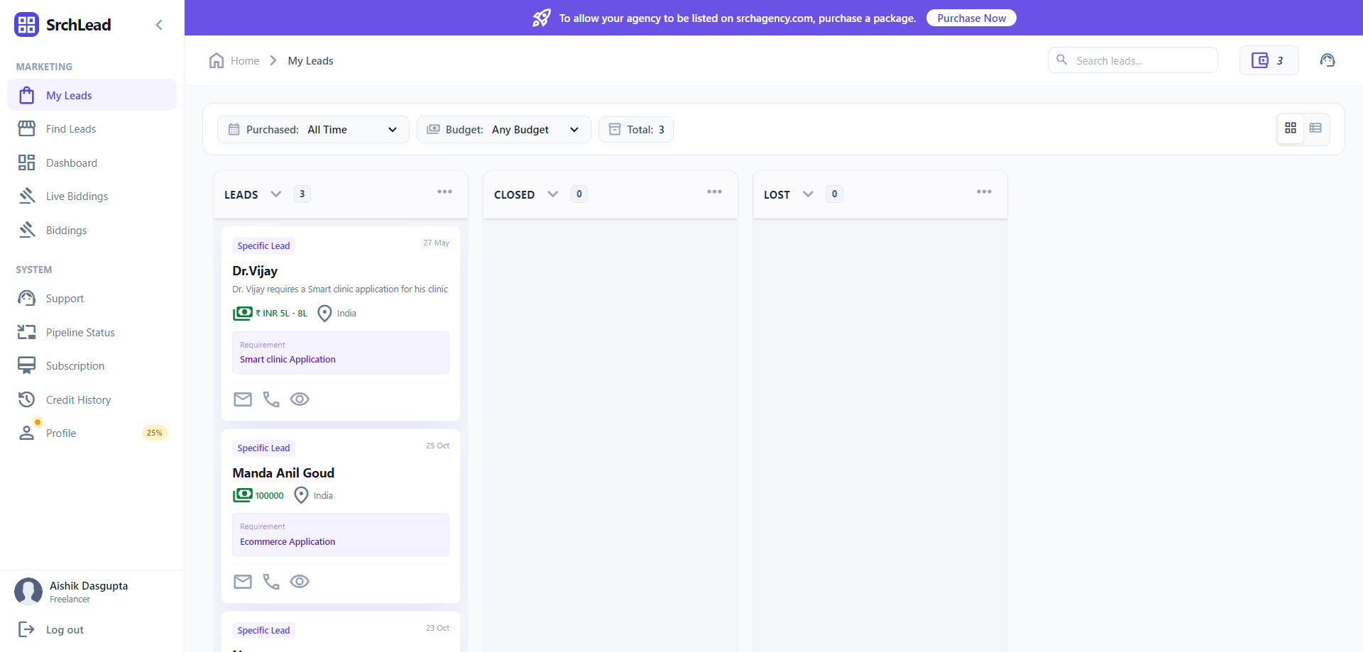Click the Profile person icon

pos(27,433)
